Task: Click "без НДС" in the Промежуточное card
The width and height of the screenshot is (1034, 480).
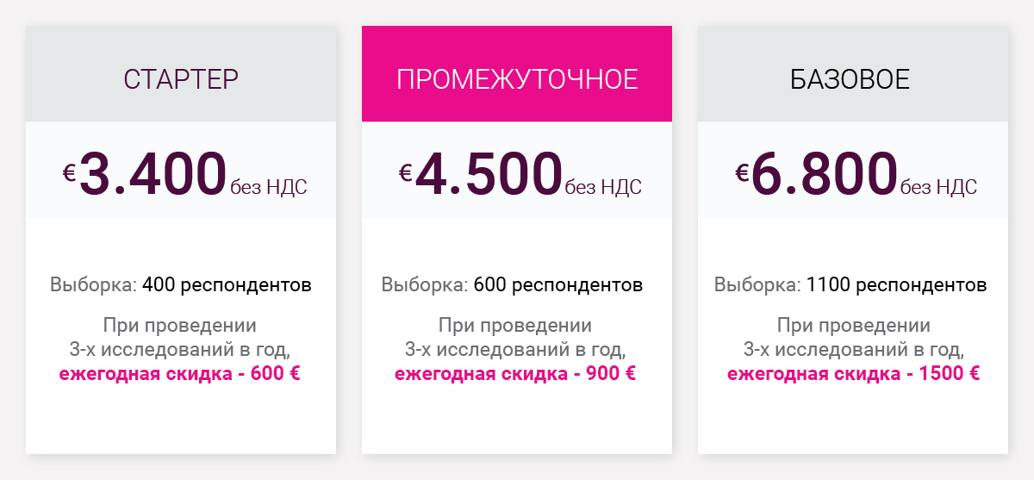Action: [604, 187]
